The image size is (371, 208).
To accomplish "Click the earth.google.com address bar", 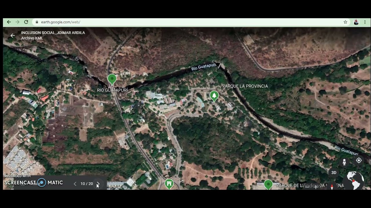I will (191, 22).
